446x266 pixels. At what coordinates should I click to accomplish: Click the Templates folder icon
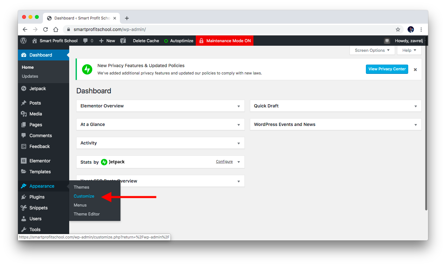point(24,172)
